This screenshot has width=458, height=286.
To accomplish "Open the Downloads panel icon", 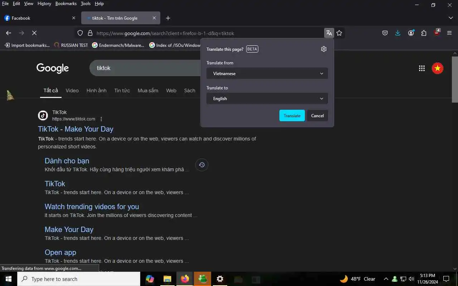I will [398, 33].
